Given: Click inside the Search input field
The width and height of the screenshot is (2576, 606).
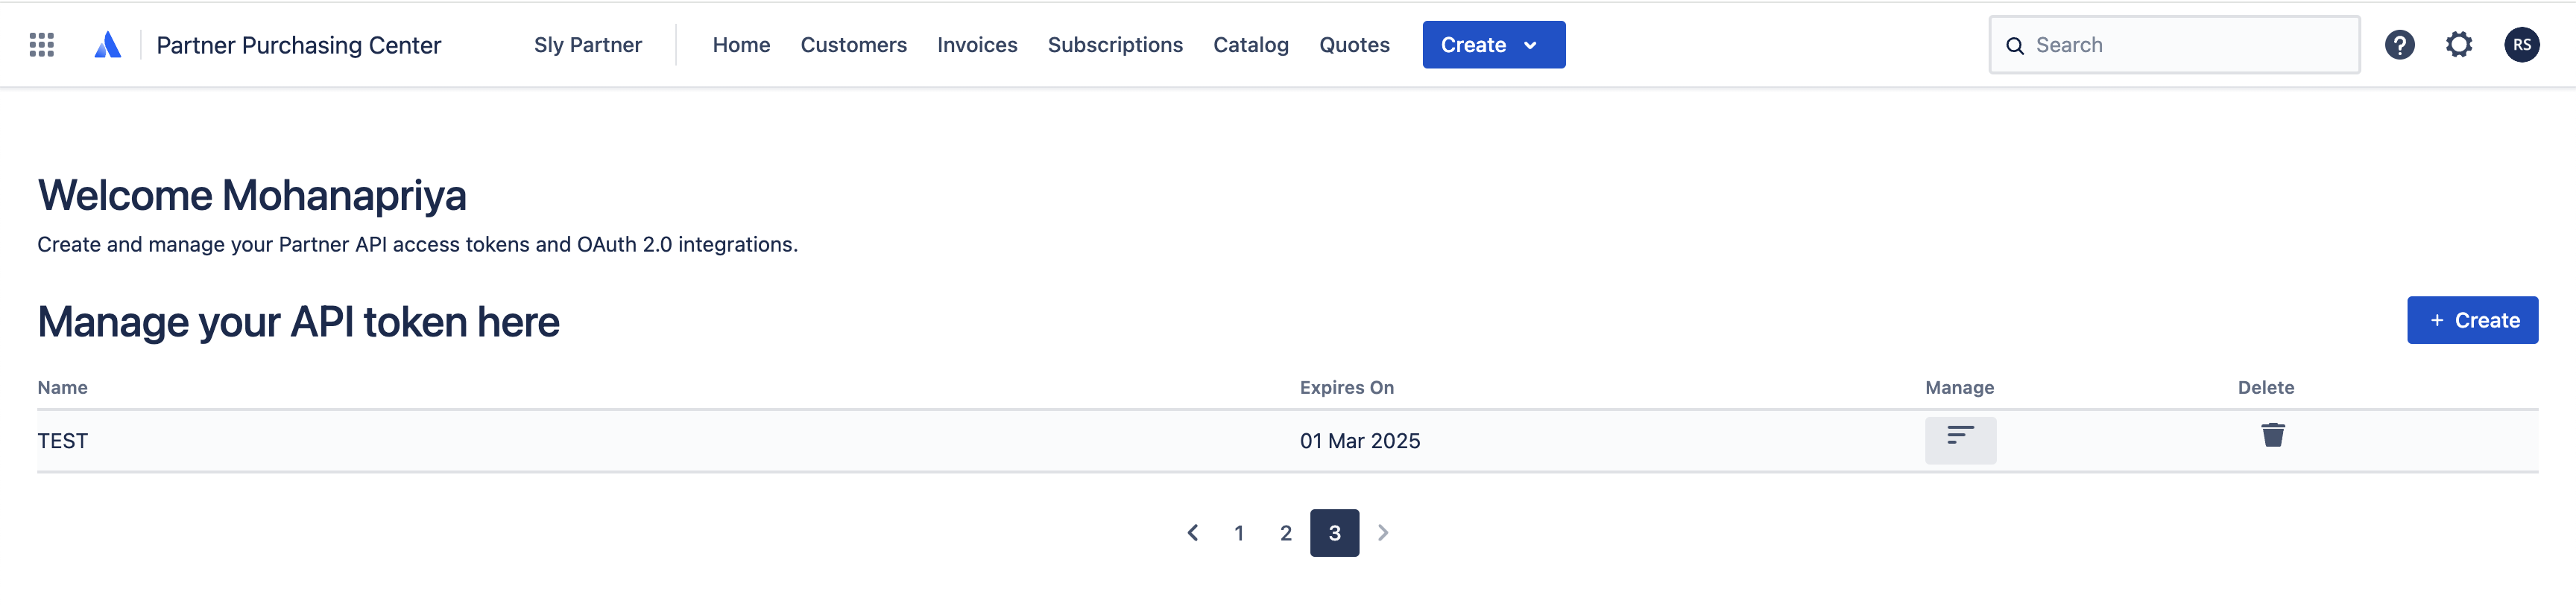Looking at the screenshot, I should tap(2150, 45).
